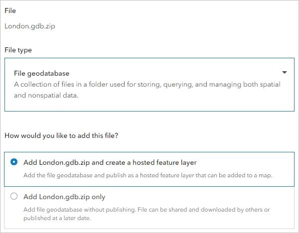Click the File type dropdown arrow

[284, 72]
